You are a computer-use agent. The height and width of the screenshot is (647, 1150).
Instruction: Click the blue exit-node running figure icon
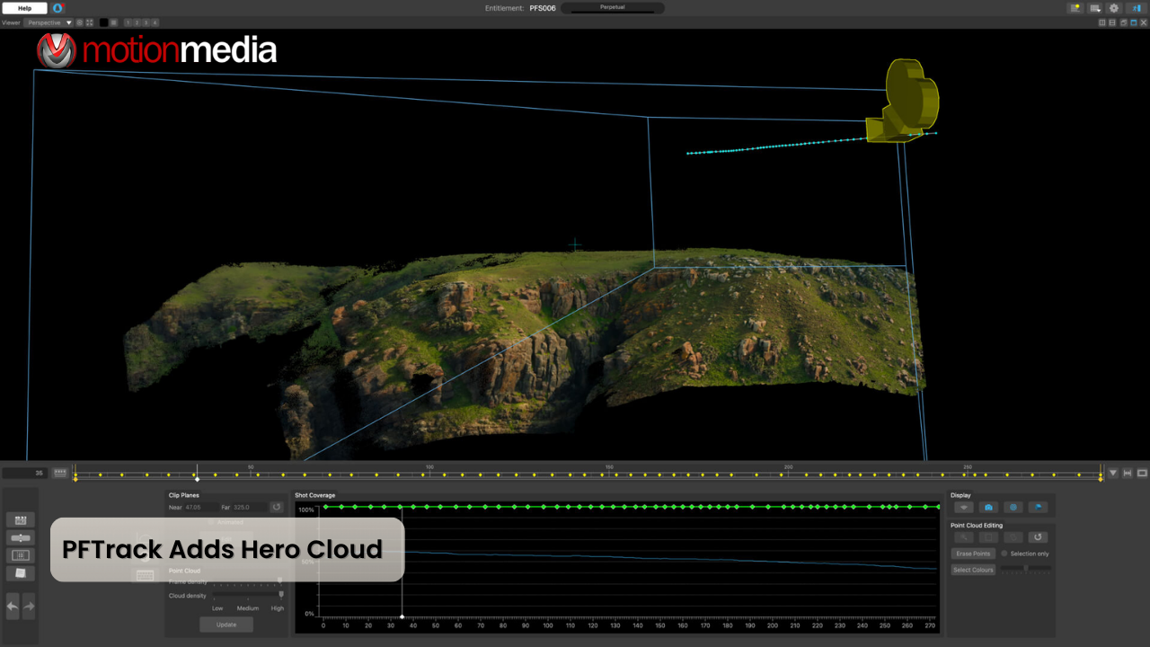[x=1137, y=8]
